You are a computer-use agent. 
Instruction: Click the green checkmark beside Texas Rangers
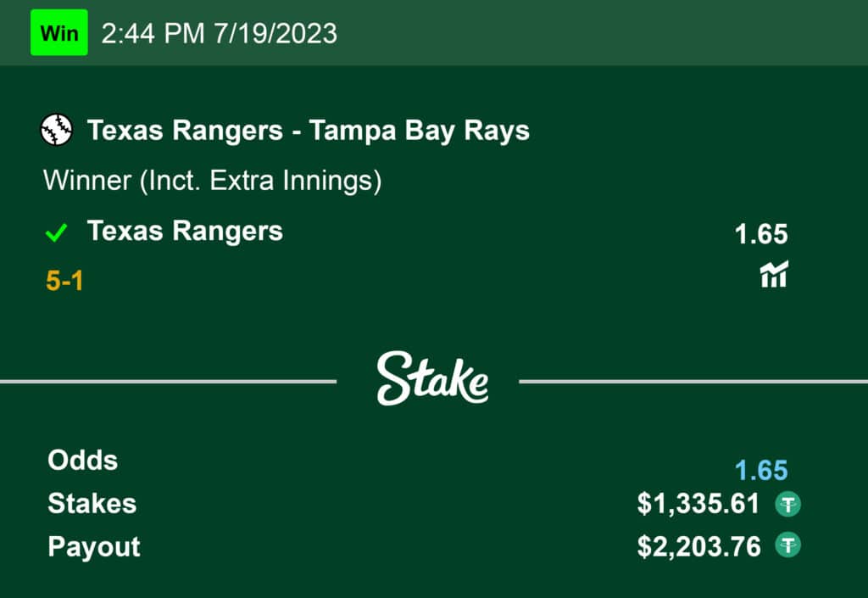click(x=57, y=232)
